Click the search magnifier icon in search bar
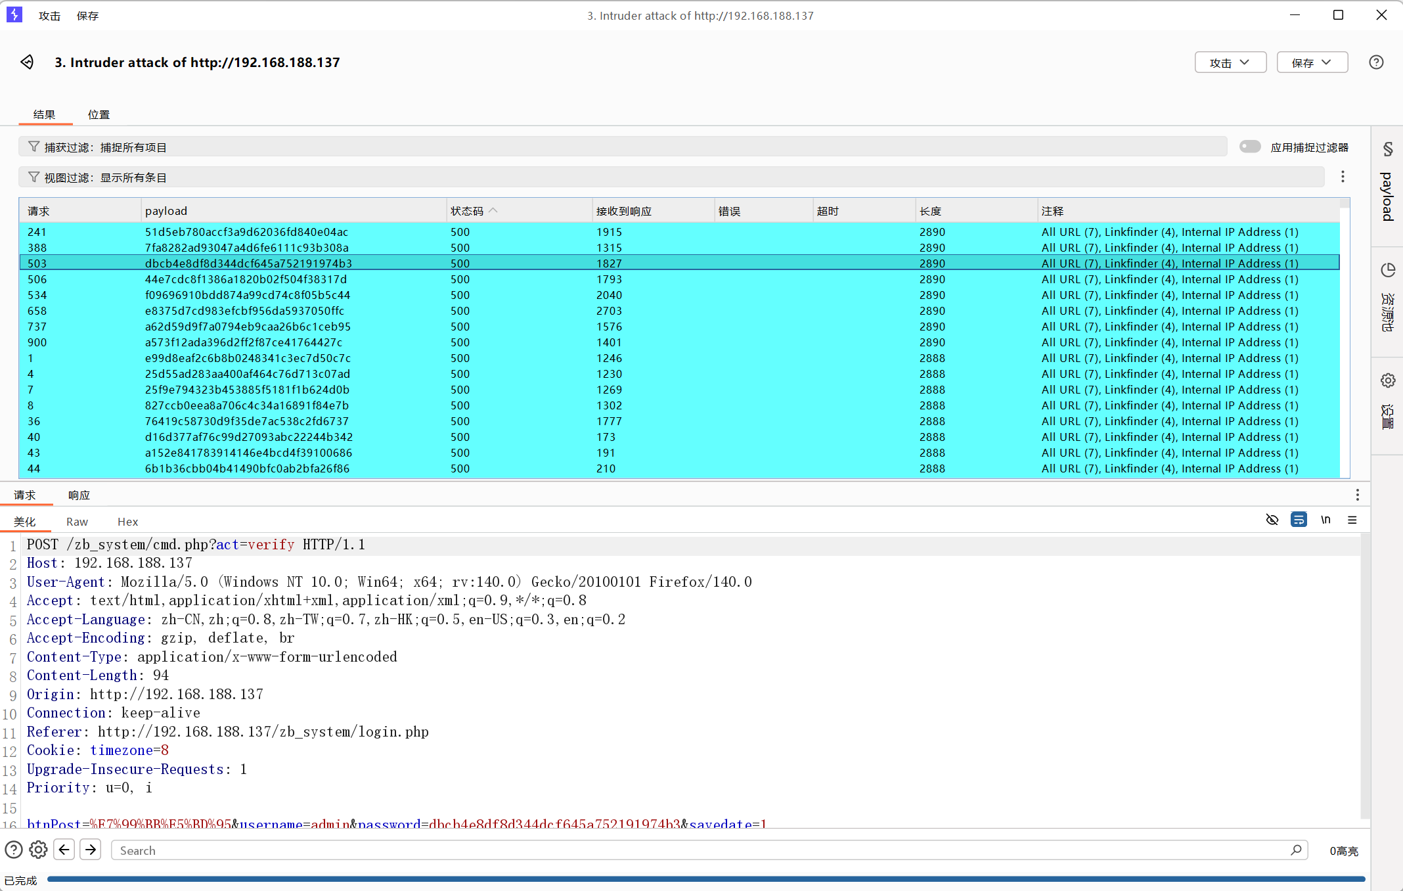 [x=1296, y=850]
